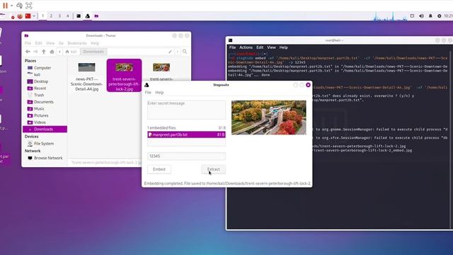Switch to workspace 2
453x255 pixels.
point(51,16)
